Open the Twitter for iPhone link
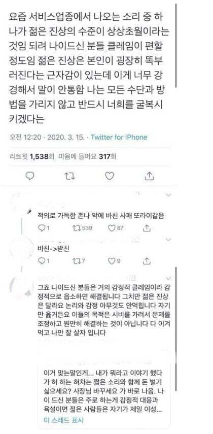 (x=119, y=137)
